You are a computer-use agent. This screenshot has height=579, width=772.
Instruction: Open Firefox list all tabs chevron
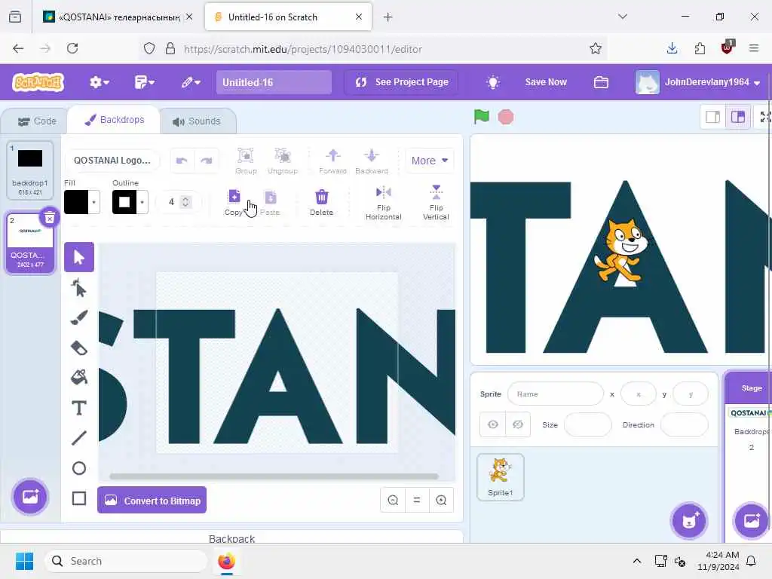tap(623, 17)
